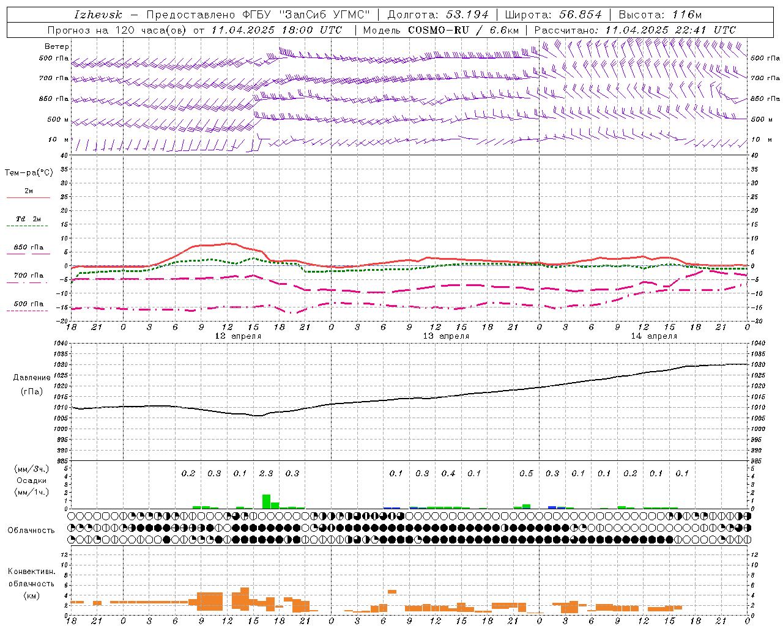Click the station name "Izhevsk" in the header
783x626 pixels.
click(x=98, y=15)
